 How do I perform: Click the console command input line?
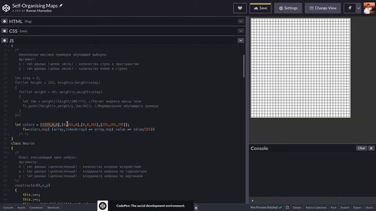tap(312, 200)
